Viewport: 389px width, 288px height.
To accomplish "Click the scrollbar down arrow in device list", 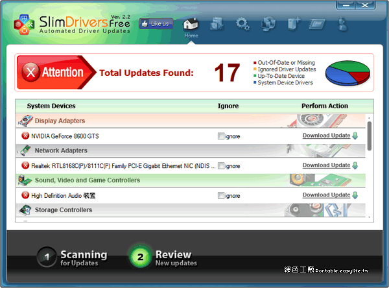I will click(x=370, y=217).
